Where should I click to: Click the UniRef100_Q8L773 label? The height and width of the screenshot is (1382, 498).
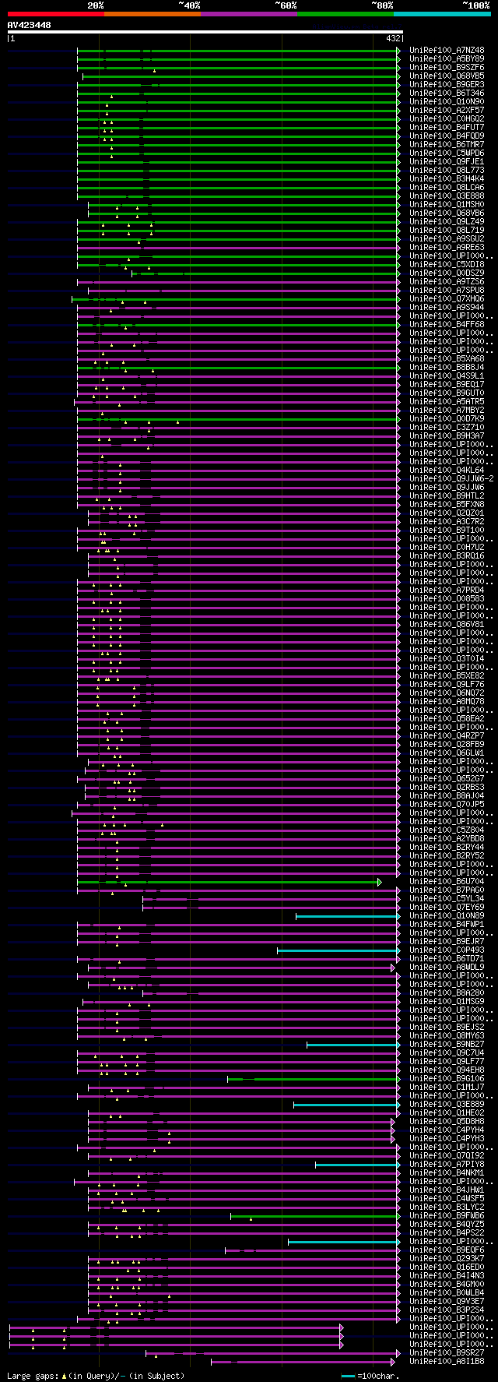coord(447,171)
